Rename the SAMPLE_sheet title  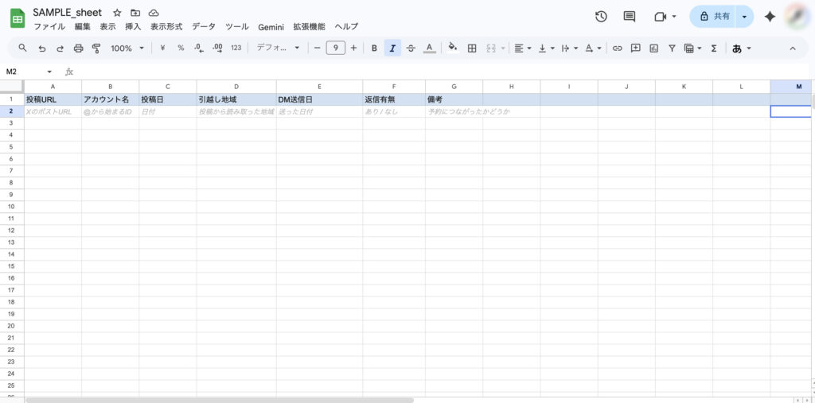pos(67,13)
